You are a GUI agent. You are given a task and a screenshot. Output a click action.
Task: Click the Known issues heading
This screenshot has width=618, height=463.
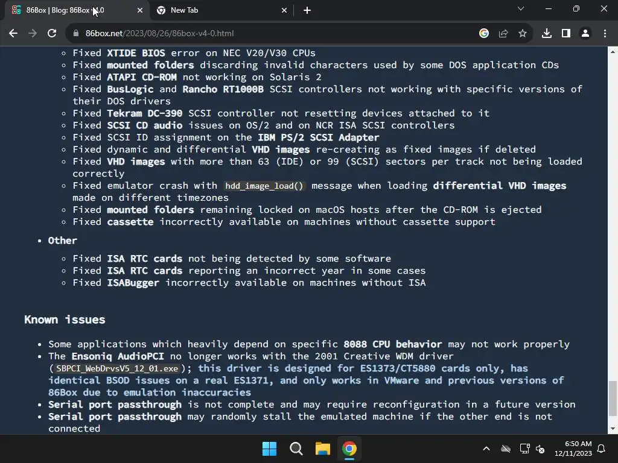click(65, 320)
